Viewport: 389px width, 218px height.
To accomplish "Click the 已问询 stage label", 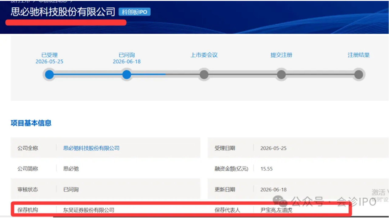I will point(127,55).
